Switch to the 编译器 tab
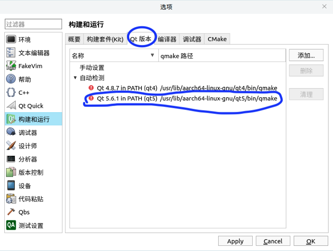This screenshot has width=333, height=251. tap(167, 39)
